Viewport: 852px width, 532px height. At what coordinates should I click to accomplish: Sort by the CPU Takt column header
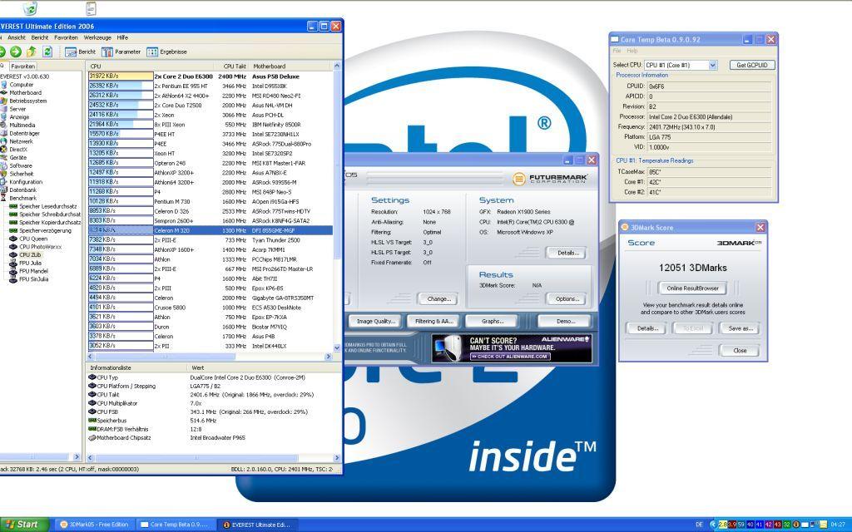(x=232, y=66)
